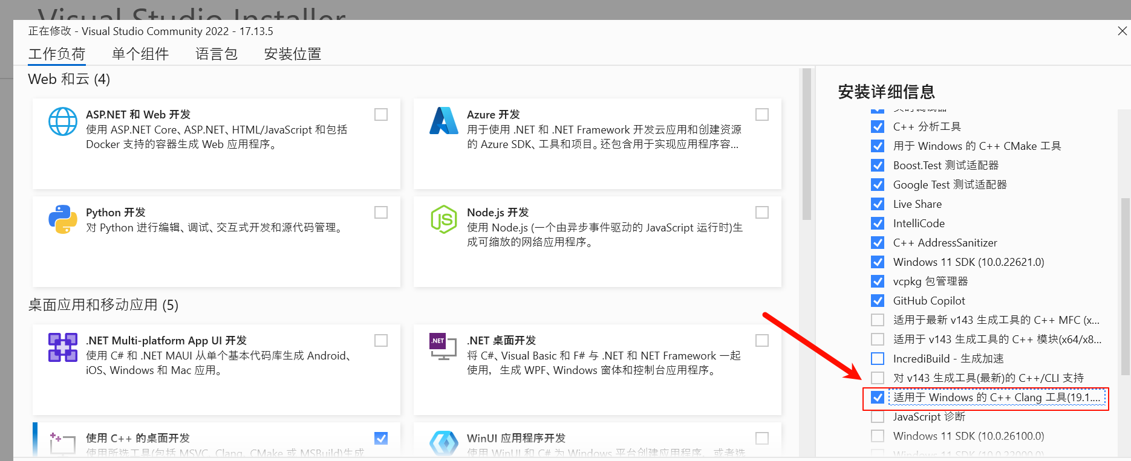Uncheck vcpkg package manager component

(x=878, y=282)
